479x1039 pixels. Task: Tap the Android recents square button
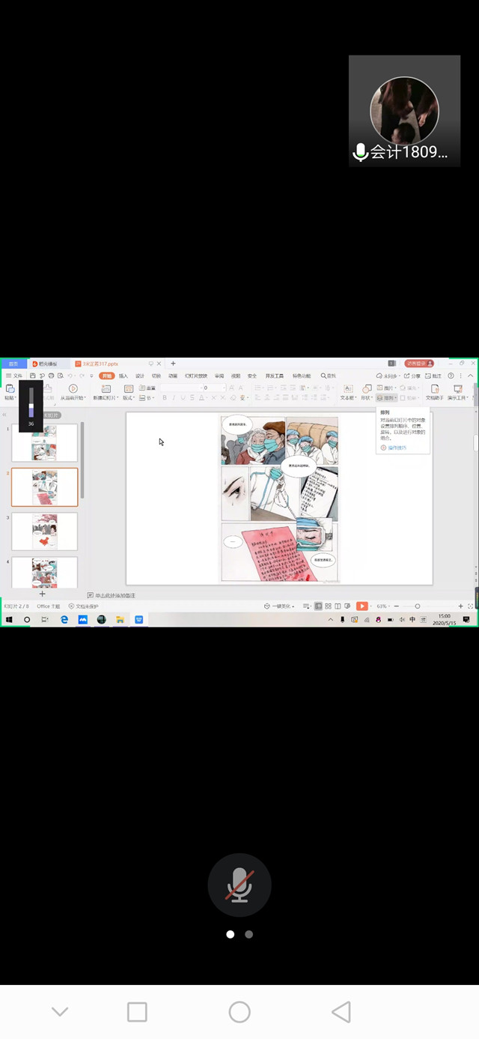137,1012
